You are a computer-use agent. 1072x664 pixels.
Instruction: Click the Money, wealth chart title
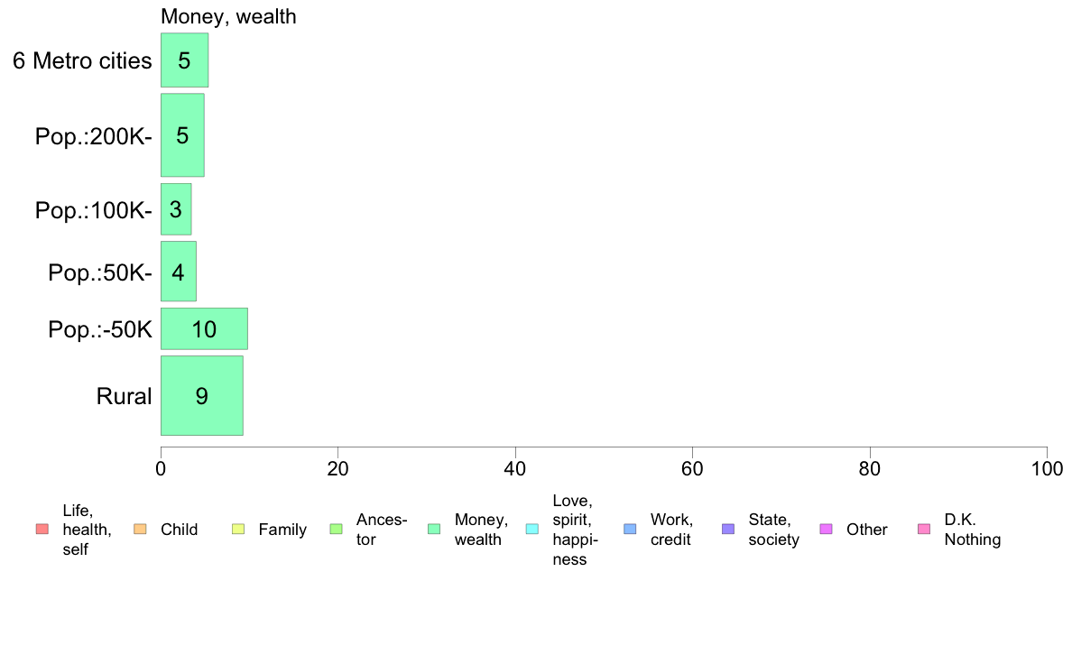[228, 16]
